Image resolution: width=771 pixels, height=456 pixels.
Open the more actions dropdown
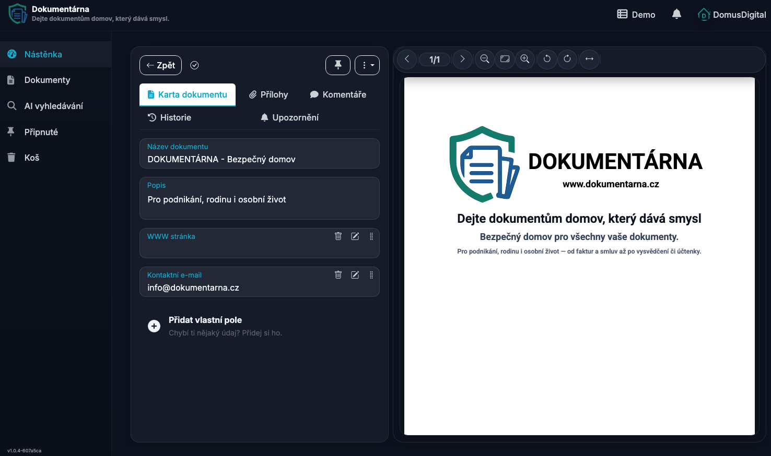367,65
